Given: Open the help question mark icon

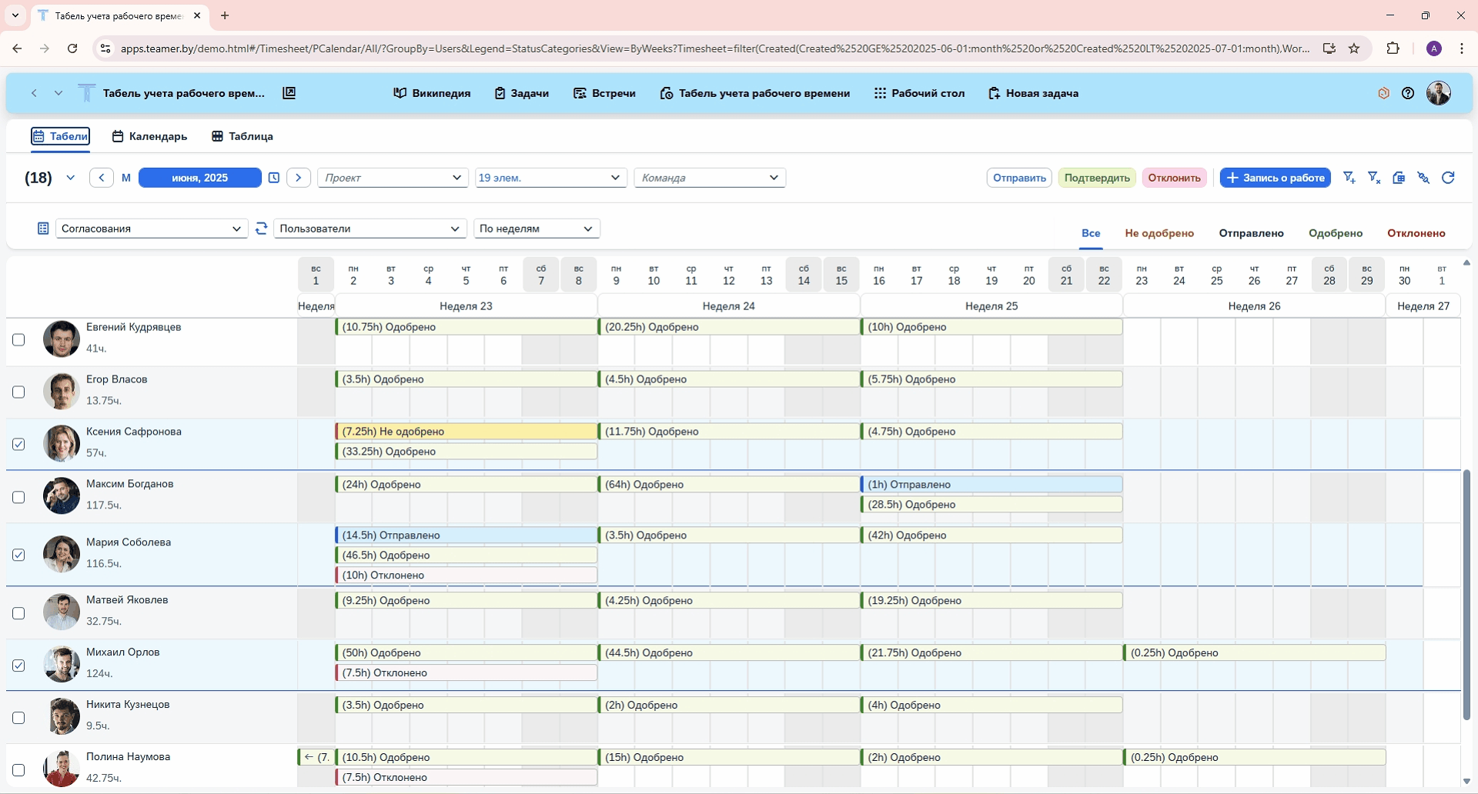Looking at the screenshot, I should coord(1408,93).
